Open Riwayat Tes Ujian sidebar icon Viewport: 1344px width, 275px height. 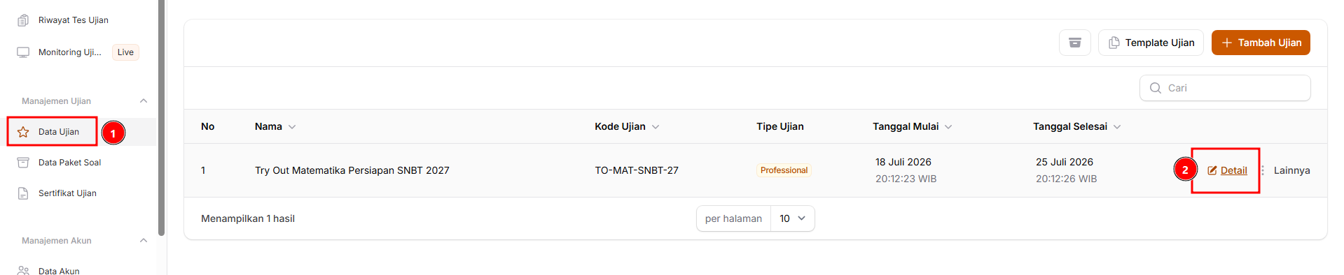tap(23, 20)
